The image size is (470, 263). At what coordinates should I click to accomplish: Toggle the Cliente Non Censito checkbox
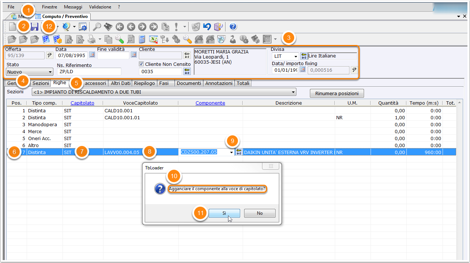click(141, 64)
